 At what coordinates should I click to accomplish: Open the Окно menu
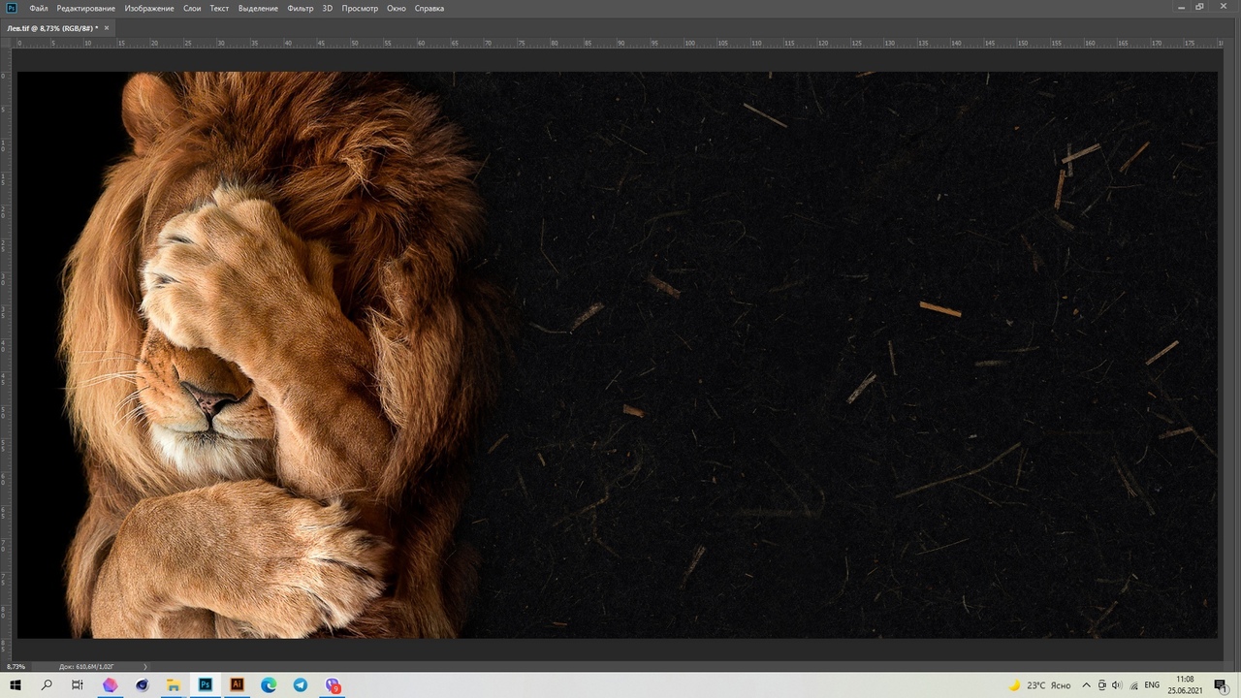pos(397,8)
